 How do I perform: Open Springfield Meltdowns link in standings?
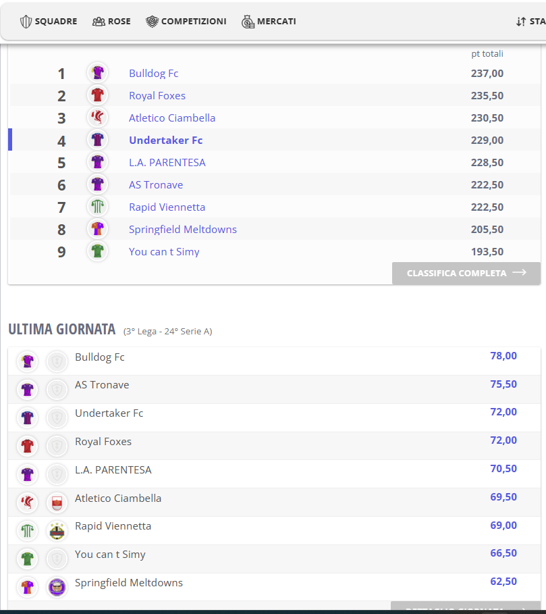183,230
